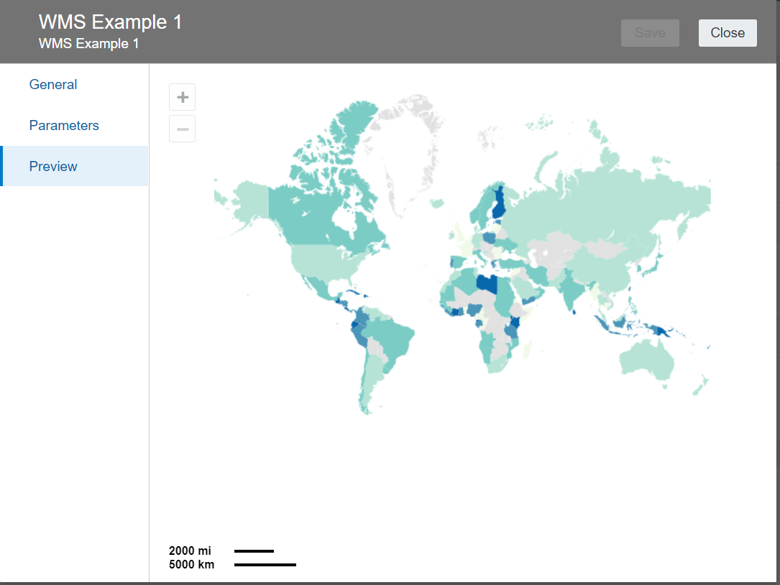Click the zoom out minus icon
Screen dimensions: 780x585
(x=182, y=129)
